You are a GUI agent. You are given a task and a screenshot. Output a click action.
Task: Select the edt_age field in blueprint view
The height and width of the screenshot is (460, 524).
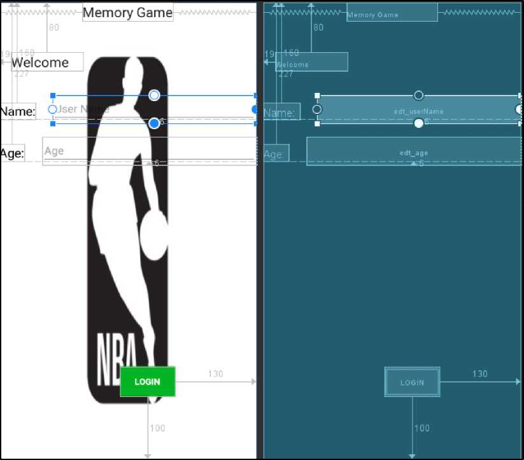click(414, 151)
